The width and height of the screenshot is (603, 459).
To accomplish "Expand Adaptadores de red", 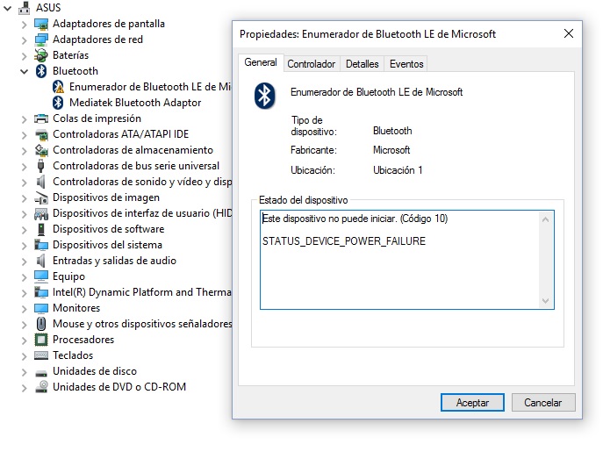I will tap(24, 40).
